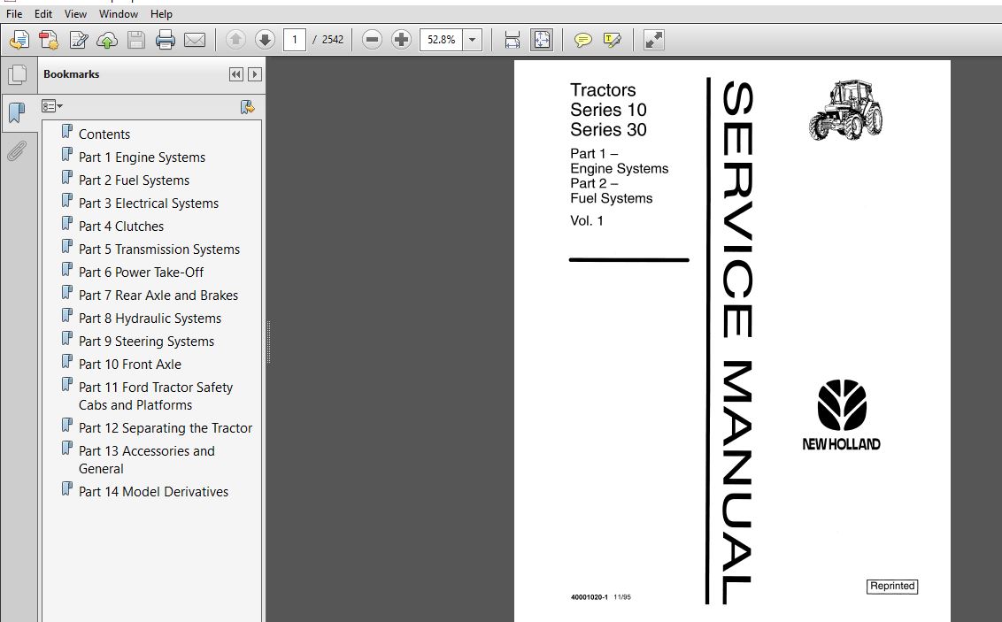Click the Zoom out minus button
Viewport: 1002px width, 622px height.
click(x=372, y=40)
